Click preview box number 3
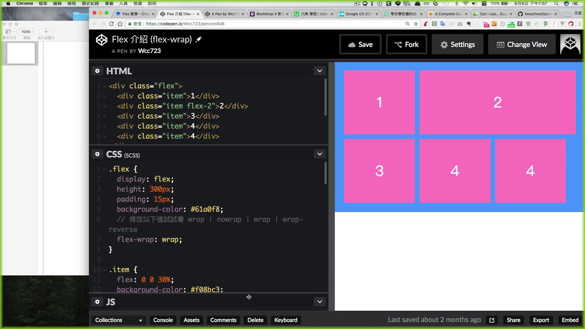Screen dimensions: 585x329 pos(379,171)
